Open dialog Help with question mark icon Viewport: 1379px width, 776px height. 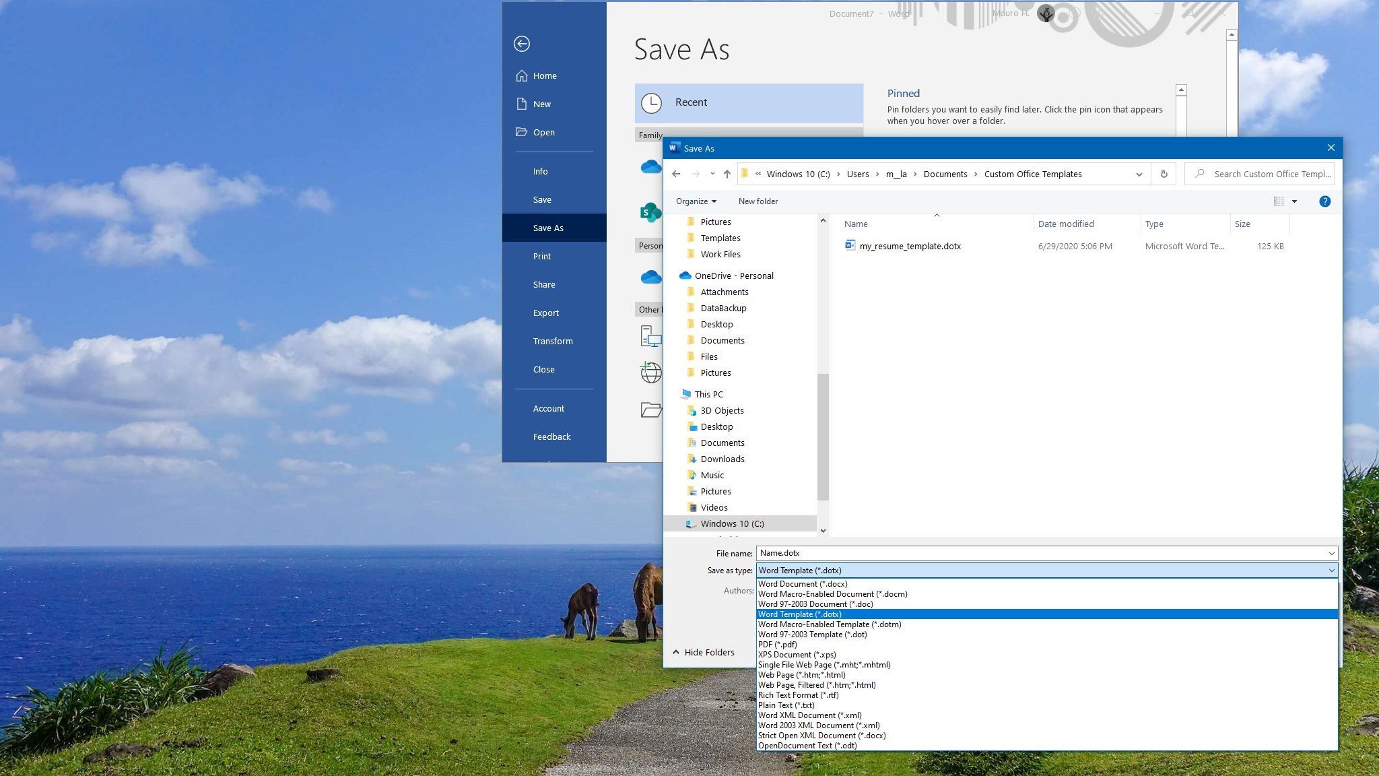tap(1324, 201)
